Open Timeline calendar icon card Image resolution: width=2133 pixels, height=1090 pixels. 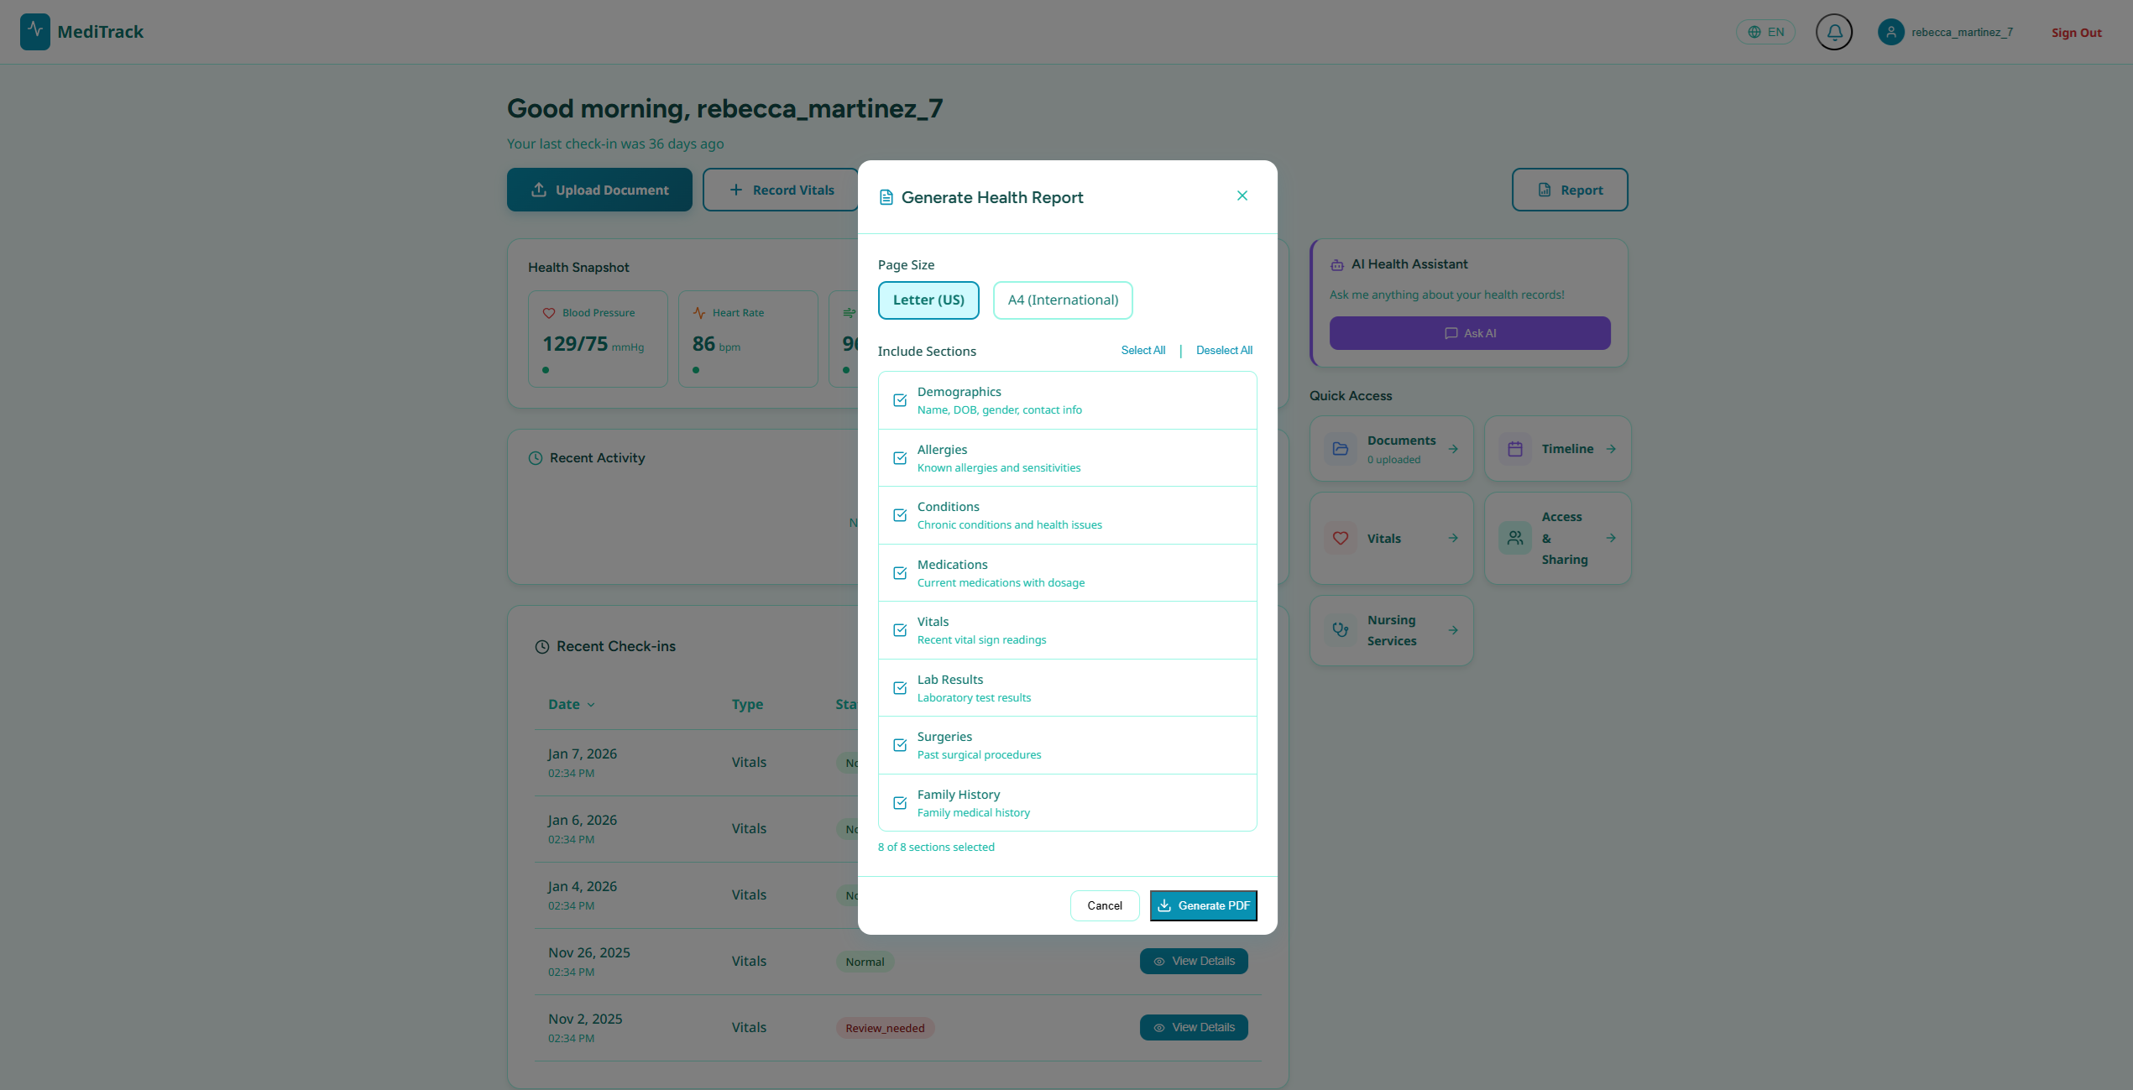[1514, 449]
